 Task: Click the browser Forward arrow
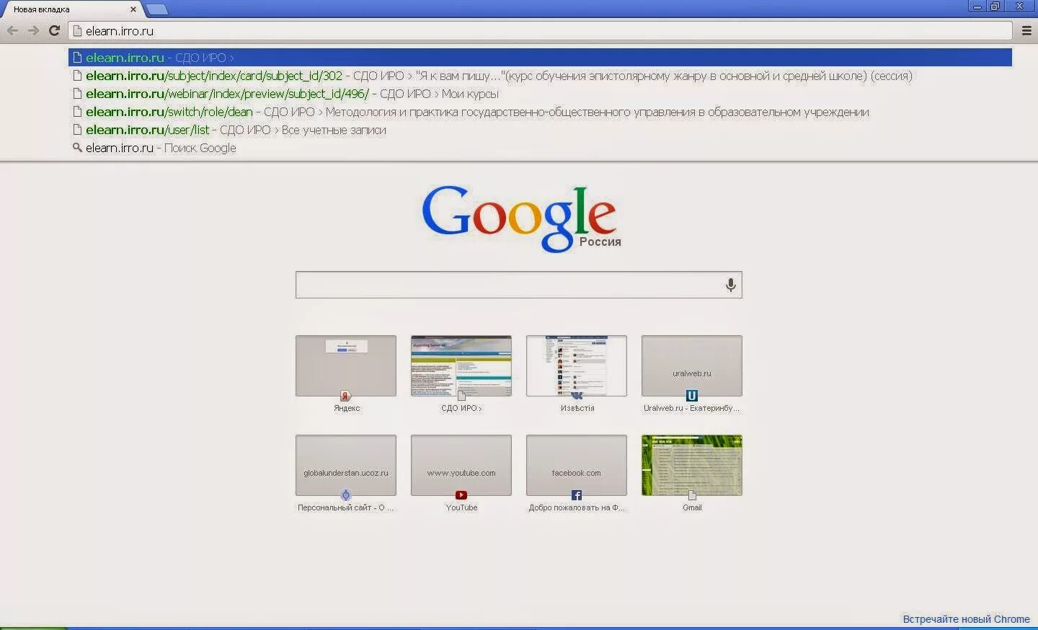tap(33, 30)
